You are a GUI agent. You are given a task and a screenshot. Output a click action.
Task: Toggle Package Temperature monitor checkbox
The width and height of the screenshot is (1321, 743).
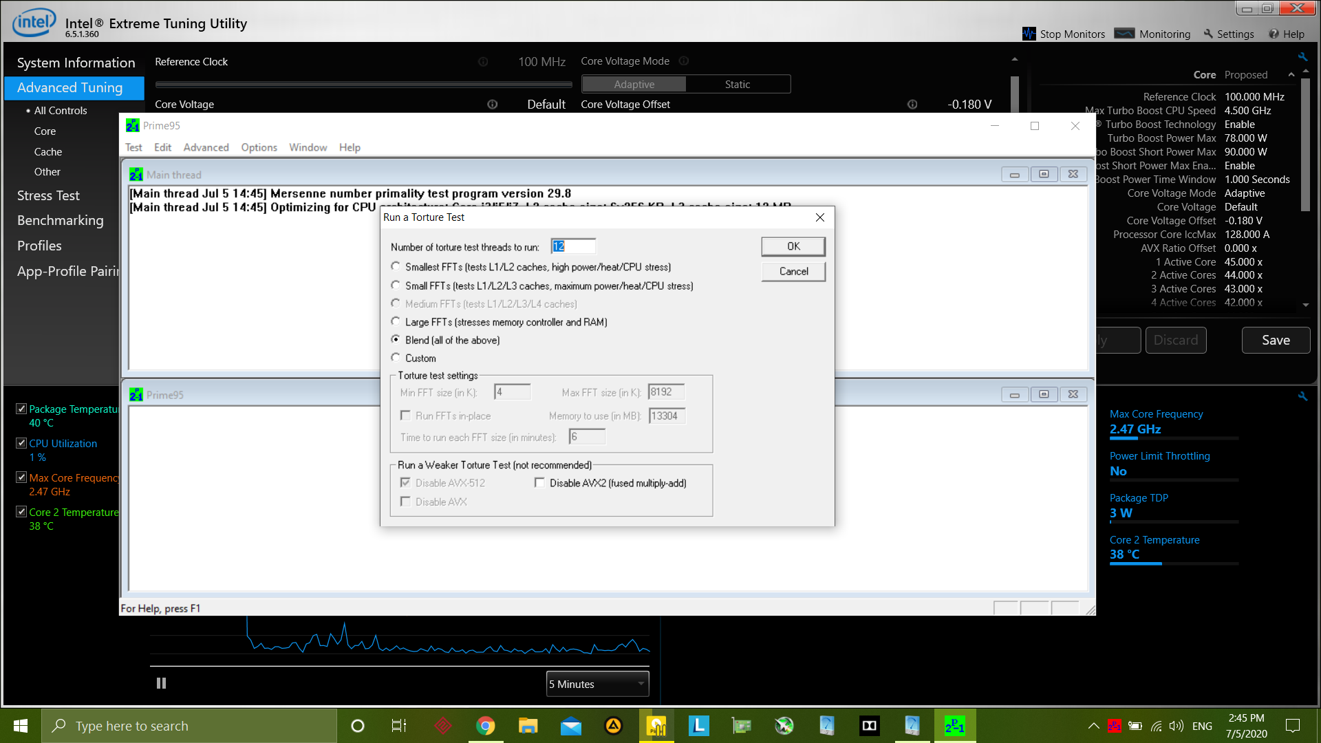(x=21, y=409)
